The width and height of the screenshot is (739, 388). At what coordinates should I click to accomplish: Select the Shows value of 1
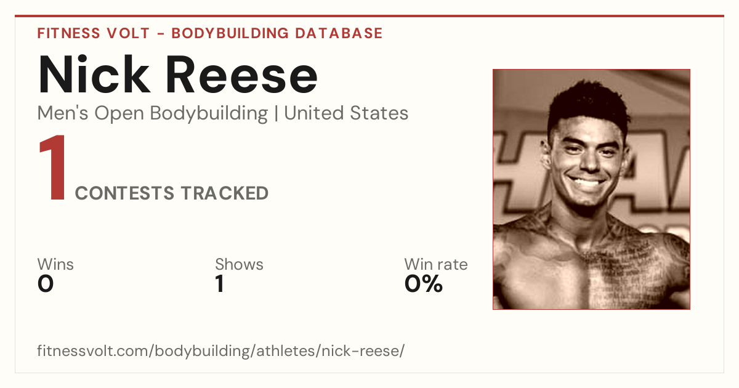[x=219, y=284]
